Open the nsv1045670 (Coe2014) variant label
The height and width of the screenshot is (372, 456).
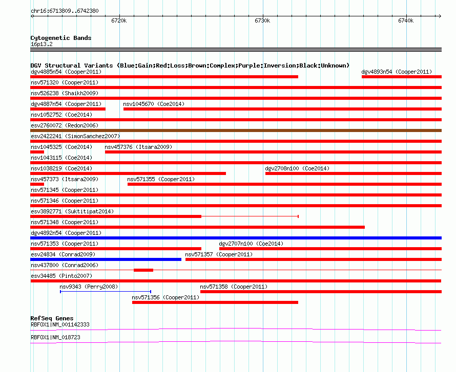pos(154,104)
